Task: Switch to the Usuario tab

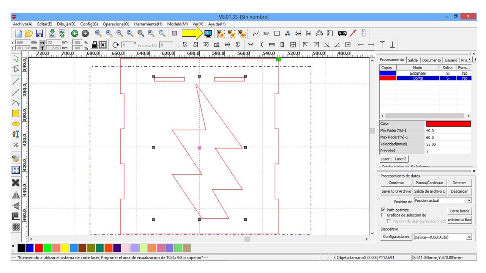Action: (451, 60)
